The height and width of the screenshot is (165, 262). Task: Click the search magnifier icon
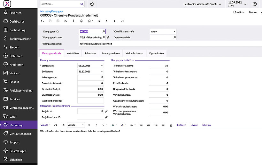pyautogui.click(x=82, y=4)
